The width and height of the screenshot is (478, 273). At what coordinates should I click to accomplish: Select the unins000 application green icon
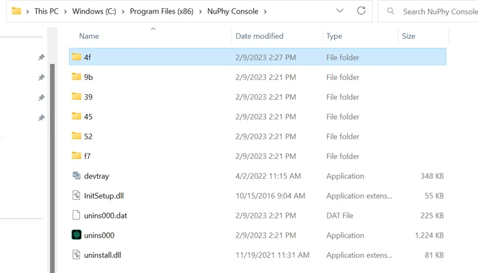pos(76,235)
